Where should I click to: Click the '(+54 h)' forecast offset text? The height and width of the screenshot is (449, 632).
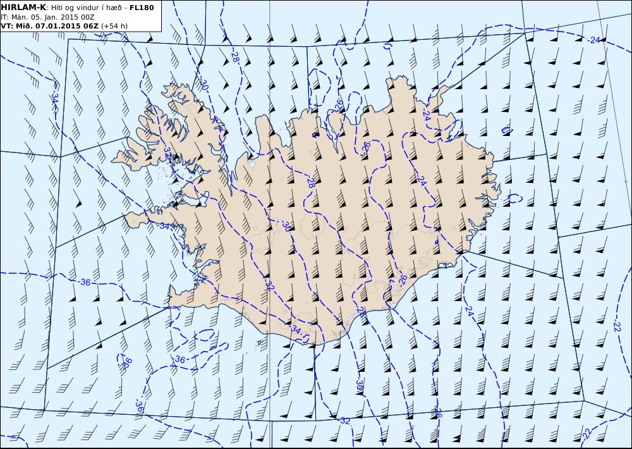click(x=114, y=26)
